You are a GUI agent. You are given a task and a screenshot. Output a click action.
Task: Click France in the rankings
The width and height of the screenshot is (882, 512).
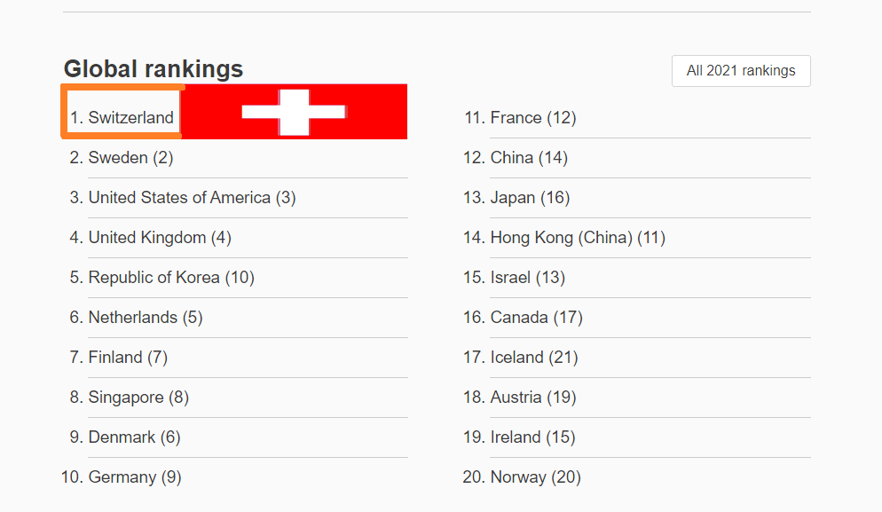coord(532,118)
